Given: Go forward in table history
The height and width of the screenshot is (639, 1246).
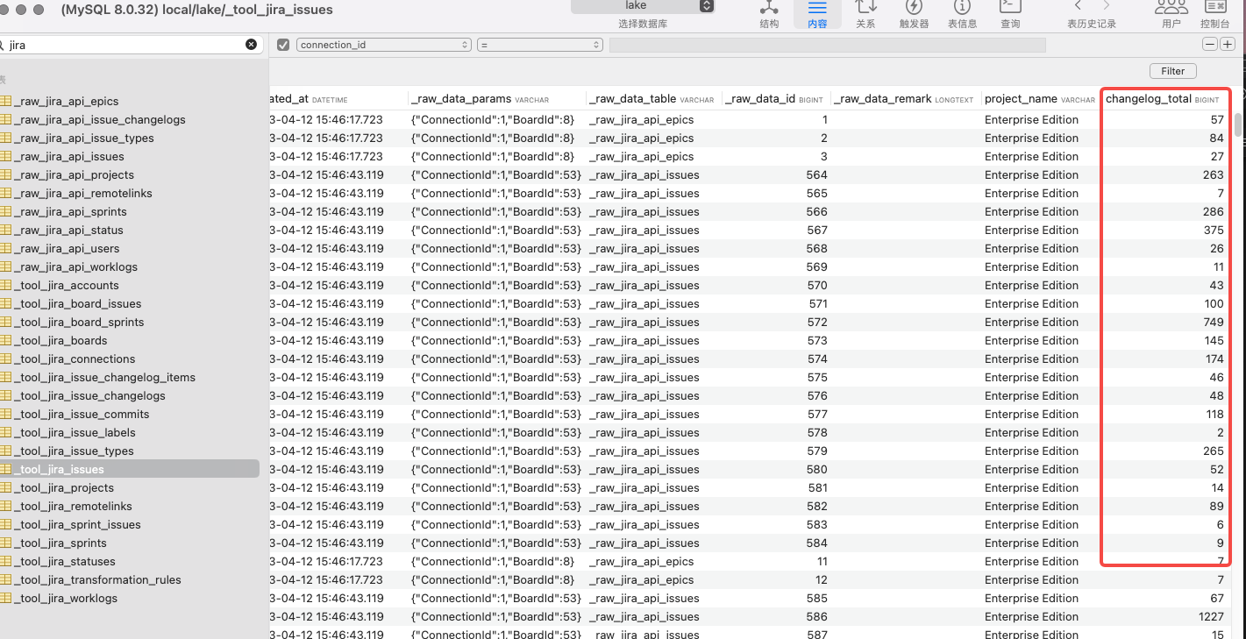Looking at the screenshot, I should [x=1106, y=6].
